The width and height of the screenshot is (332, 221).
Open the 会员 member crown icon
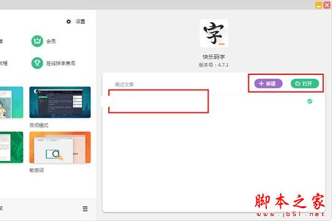[x=38, y=41]
